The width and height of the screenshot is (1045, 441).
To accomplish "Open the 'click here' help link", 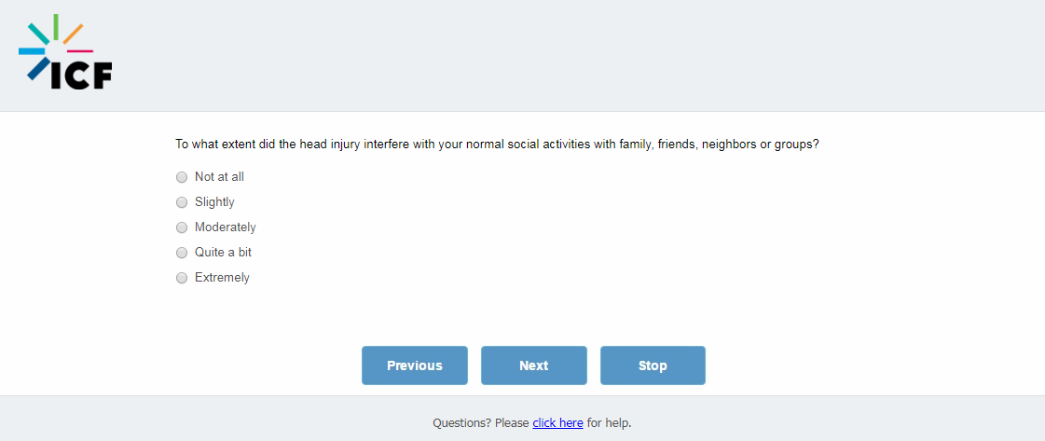I will pos(557,423).
